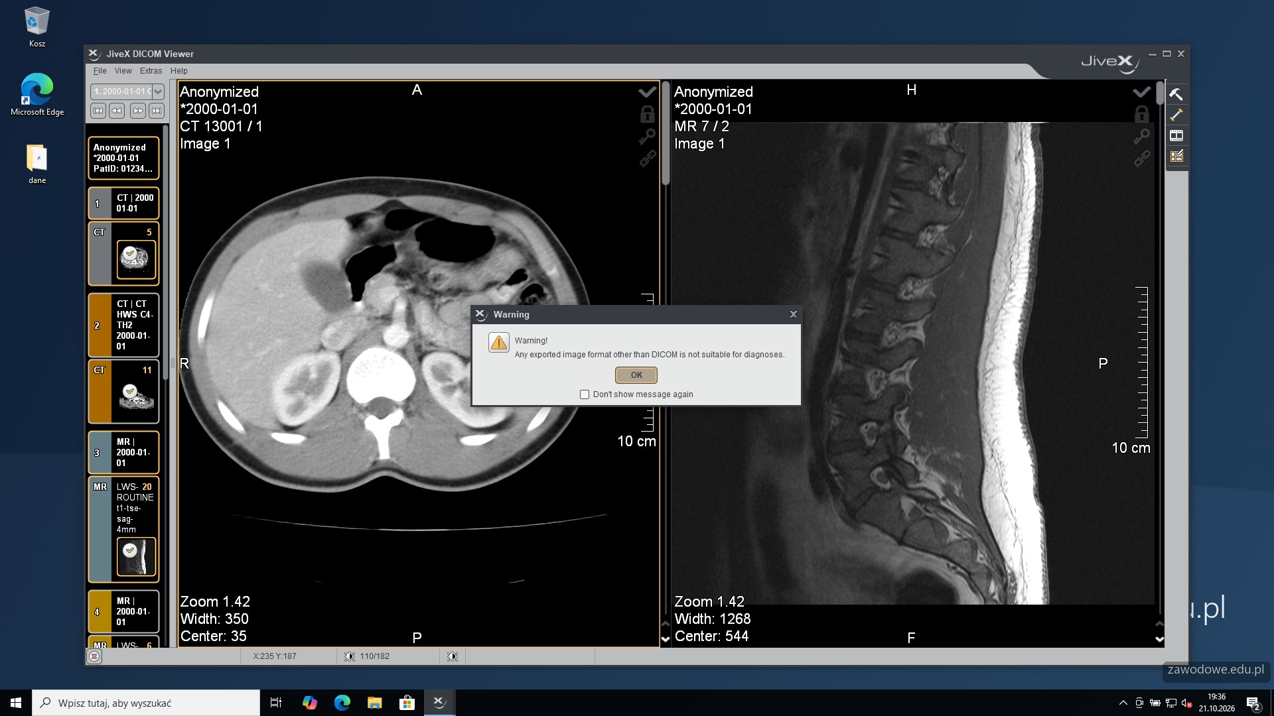Select the distance measurement tool
This screenshot has width=1274, height=716.
[x=1176, y=115]
